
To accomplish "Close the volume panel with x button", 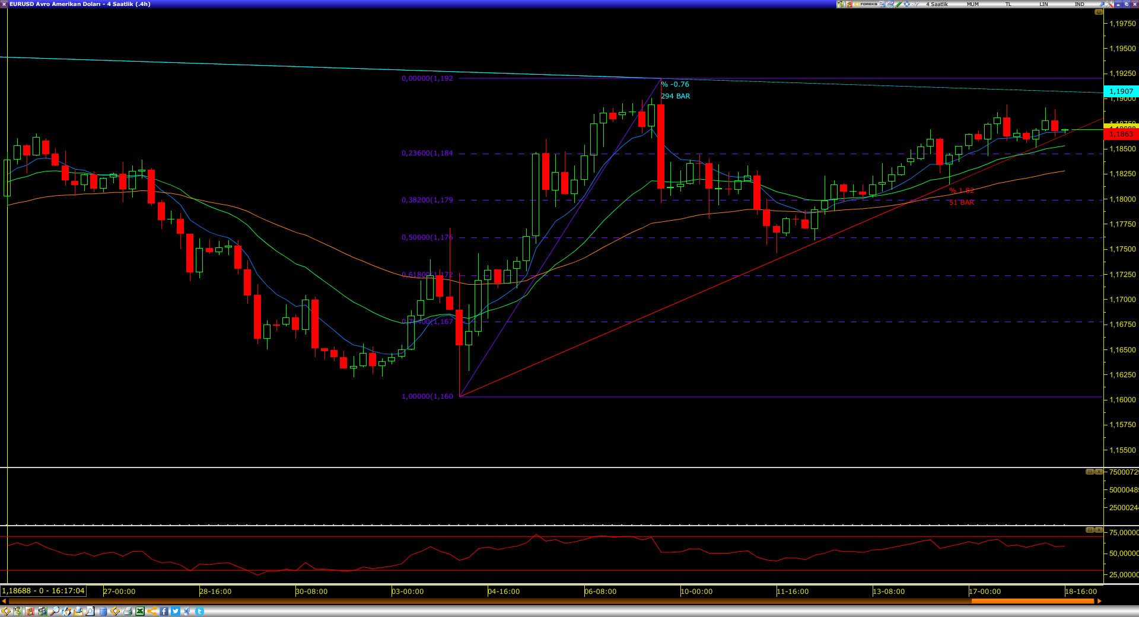I will tap(1099, 472).
